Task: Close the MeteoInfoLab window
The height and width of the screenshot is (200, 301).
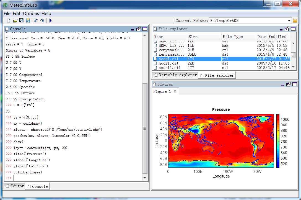Action: (291, 4)
